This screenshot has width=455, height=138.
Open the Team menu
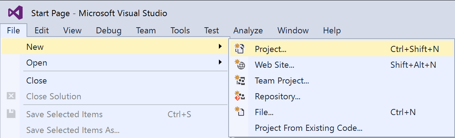(x=146, y=30)
